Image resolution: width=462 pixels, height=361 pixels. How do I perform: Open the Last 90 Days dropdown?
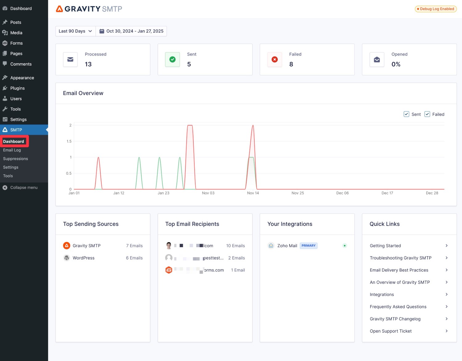[75, 31]
